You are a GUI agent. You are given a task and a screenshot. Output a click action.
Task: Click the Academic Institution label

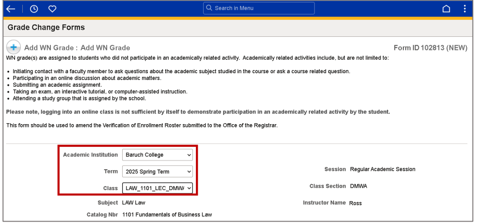90,155
